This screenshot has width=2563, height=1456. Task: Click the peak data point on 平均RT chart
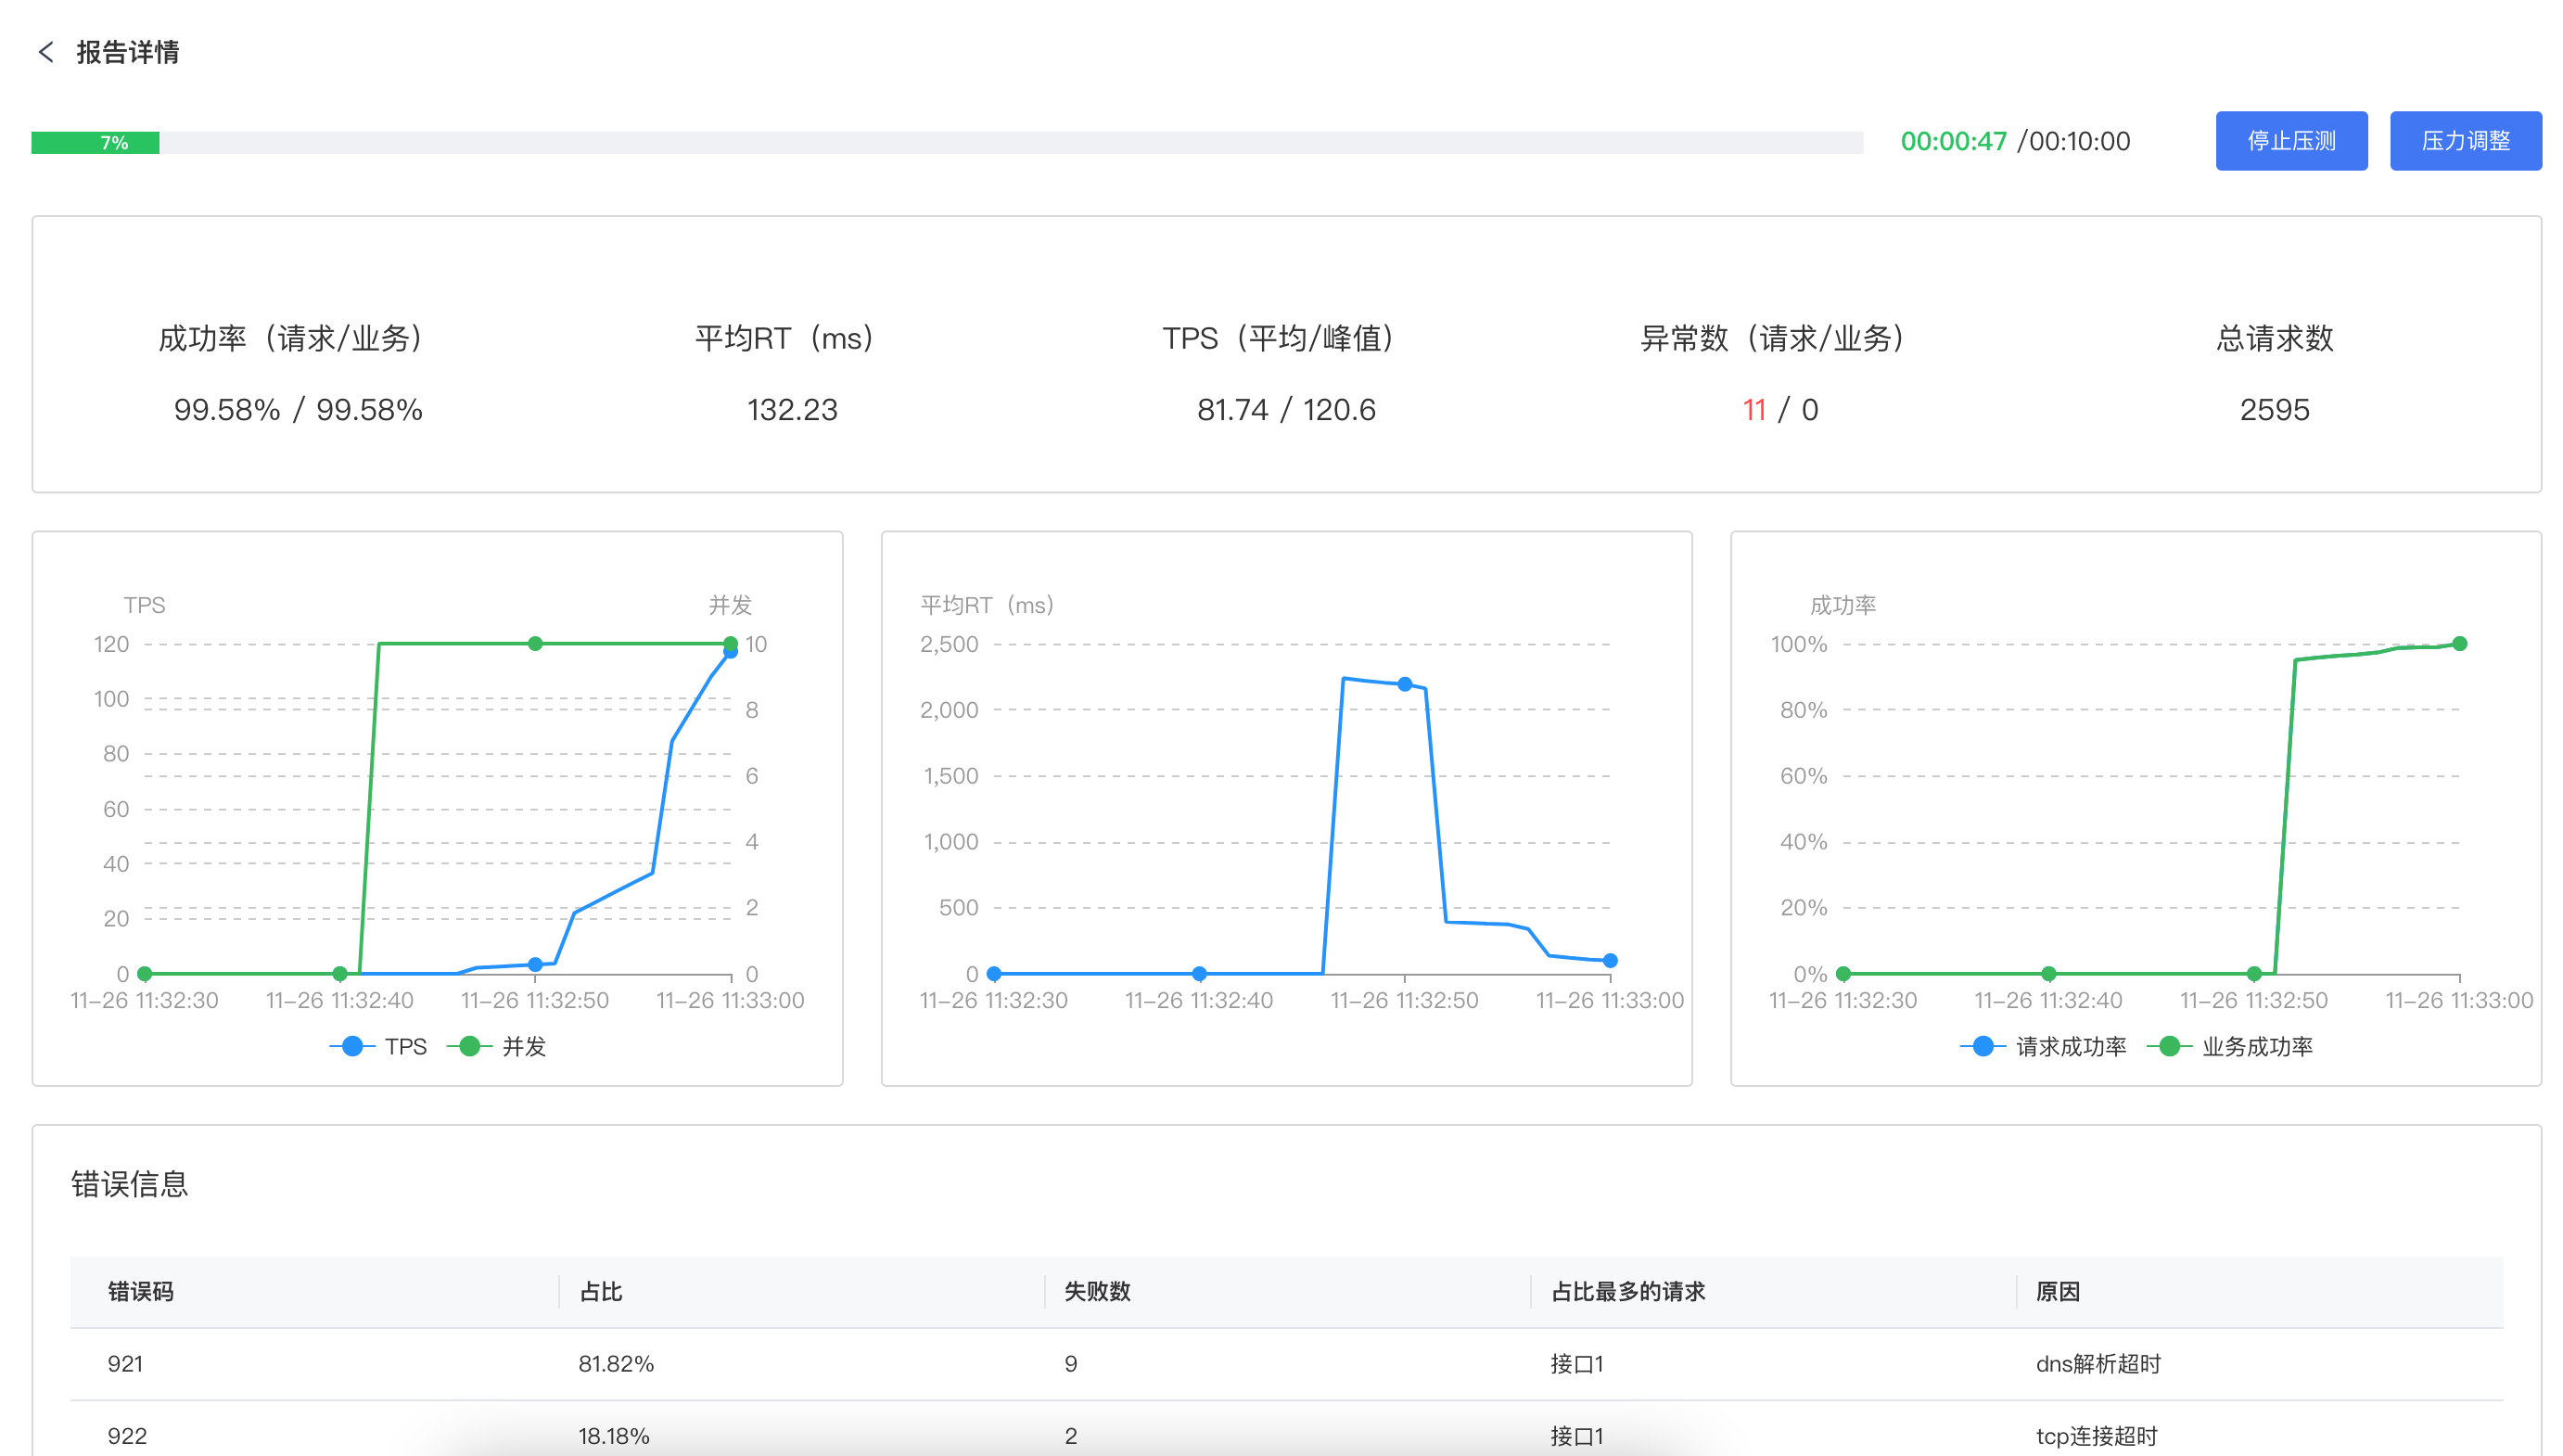tap(1405, 684)
